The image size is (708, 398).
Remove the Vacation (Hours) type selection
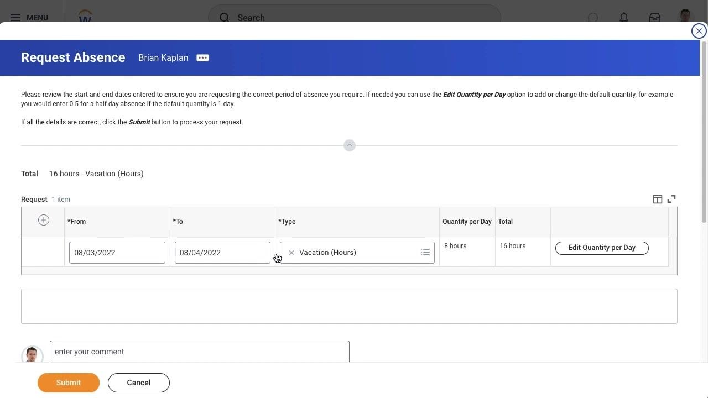coord(291,253)
